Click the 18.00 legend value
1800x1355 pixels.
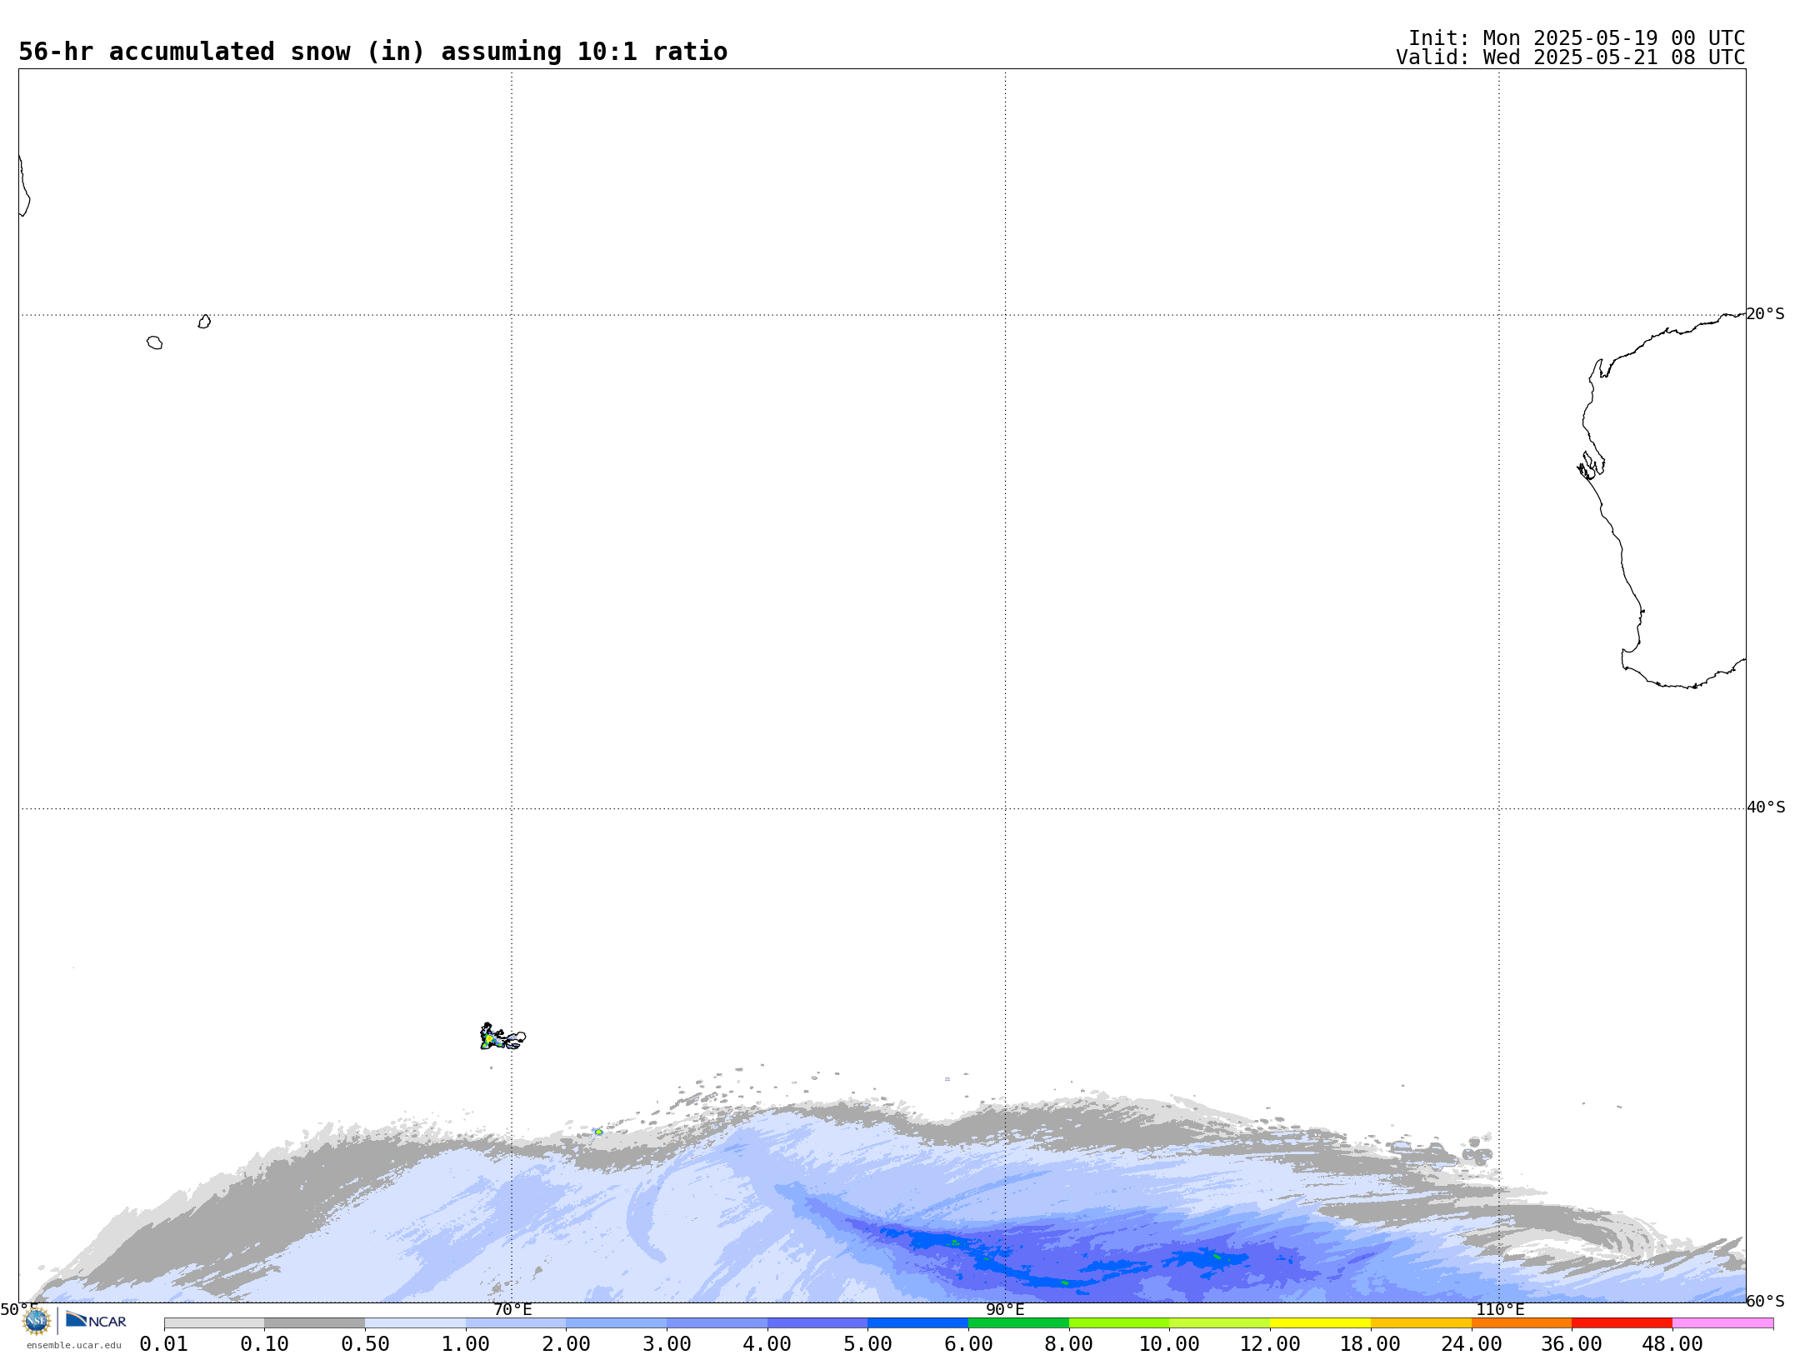(1371, 1344)
